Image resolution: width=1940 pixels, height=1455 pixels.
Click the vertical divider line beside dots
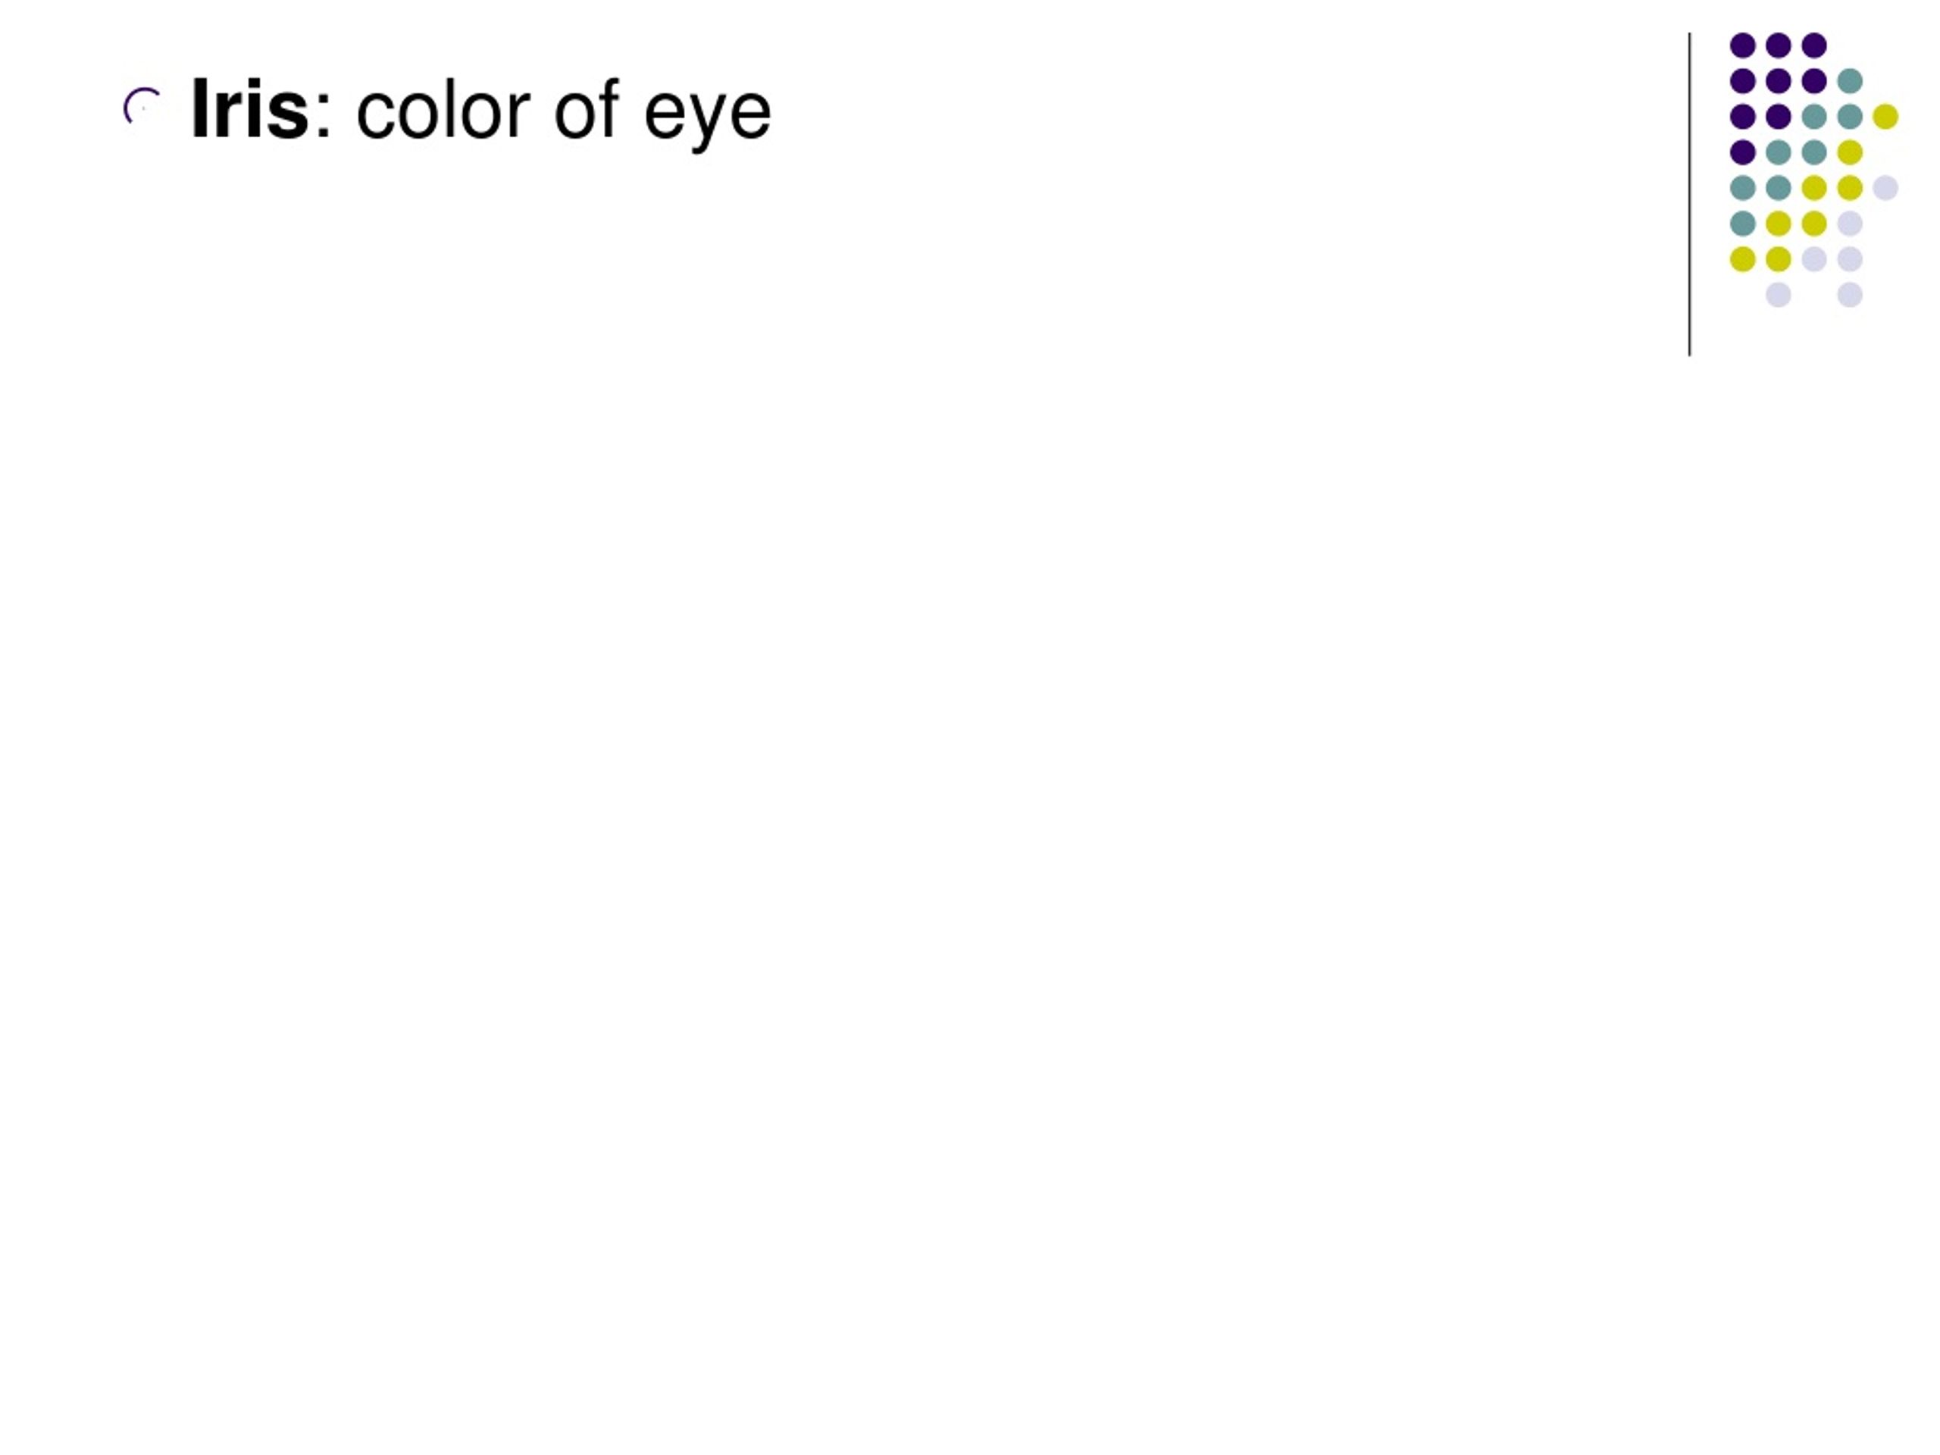[x=1689, y=195]
